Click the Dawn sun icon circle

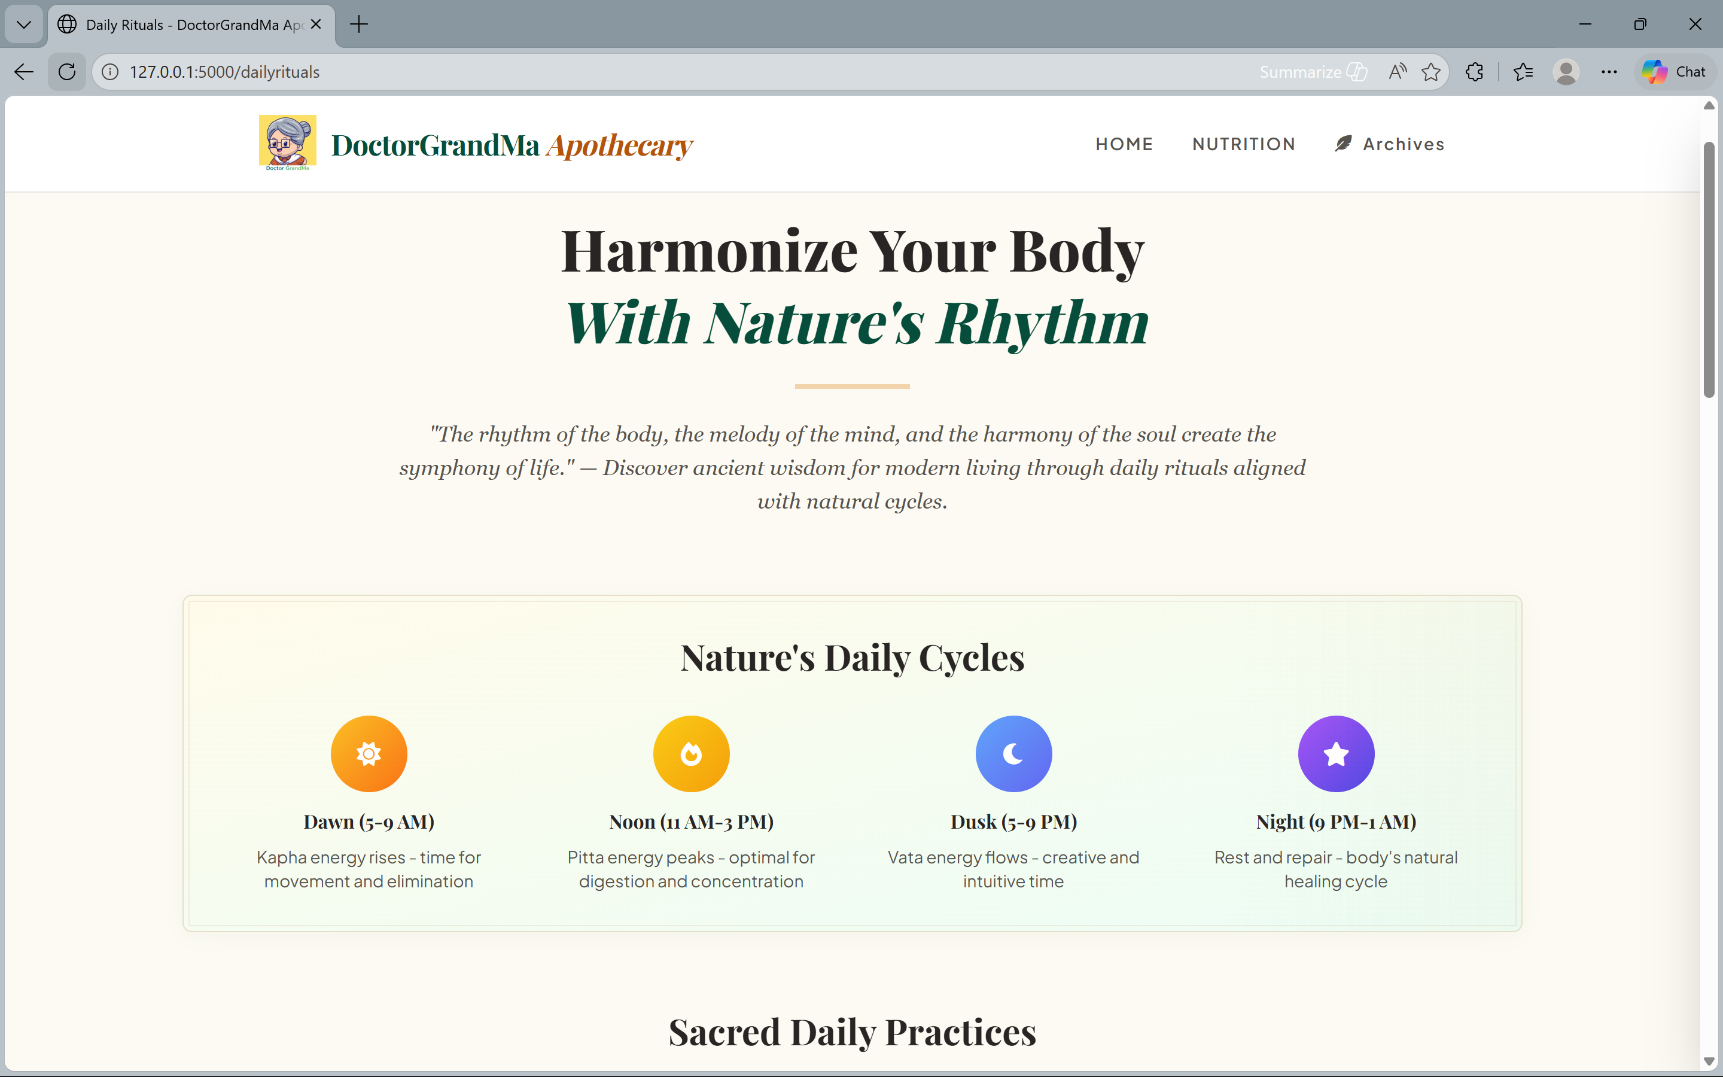click(369, 753)
